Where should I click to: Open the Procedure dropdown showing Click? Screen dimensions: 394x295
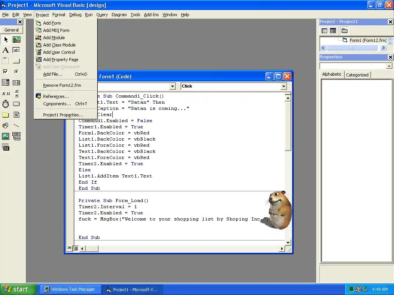(x=284, y=86)
